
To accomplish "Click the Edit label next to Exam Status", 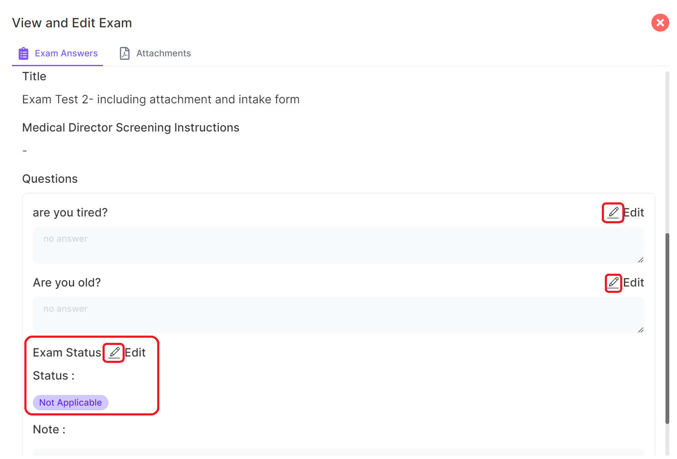I will (x=135, y=353).
